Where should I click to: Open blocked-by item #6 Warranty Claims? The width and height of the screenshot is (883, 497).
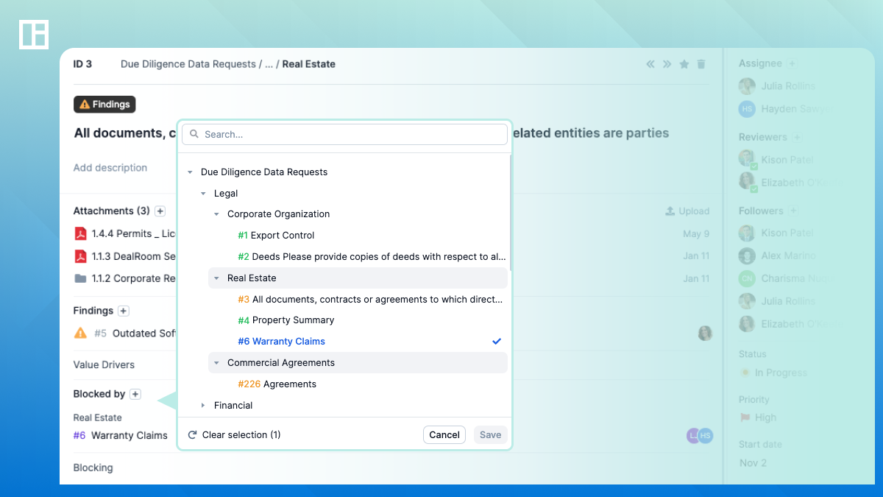[121, 436]
